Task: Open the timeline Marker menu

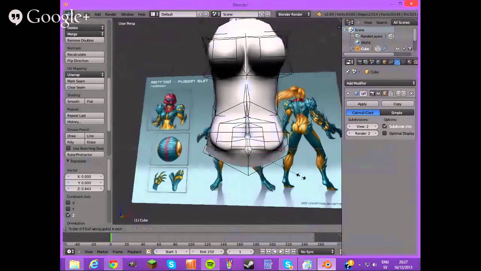Action: [x=103, y=252]
